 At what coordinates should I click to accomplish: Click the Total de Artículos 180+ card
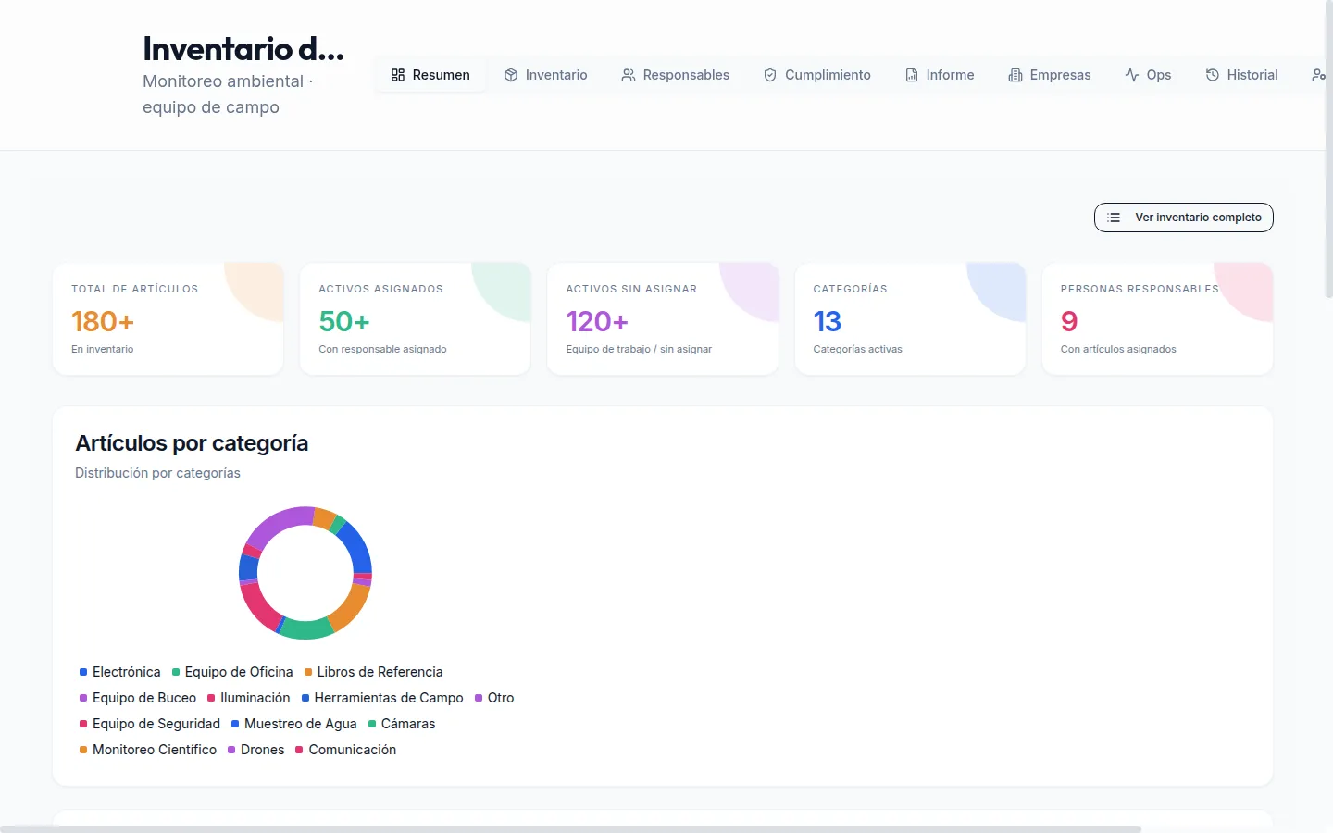tap(168, 319)
